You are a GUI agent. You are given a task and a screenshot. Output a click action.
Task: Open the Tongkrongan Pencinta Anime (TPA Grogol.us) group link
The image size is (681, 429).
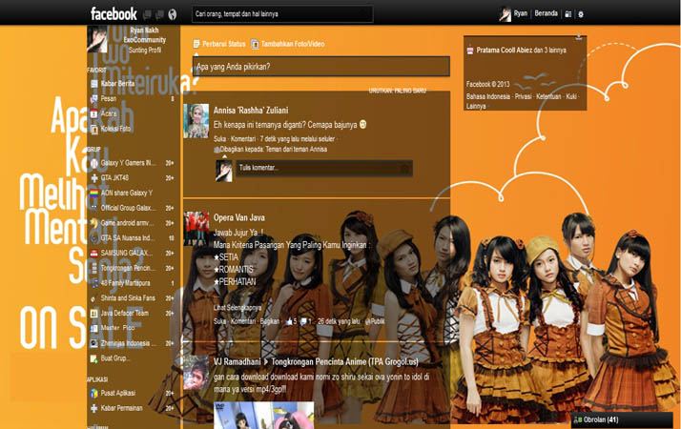pos(345,361)
